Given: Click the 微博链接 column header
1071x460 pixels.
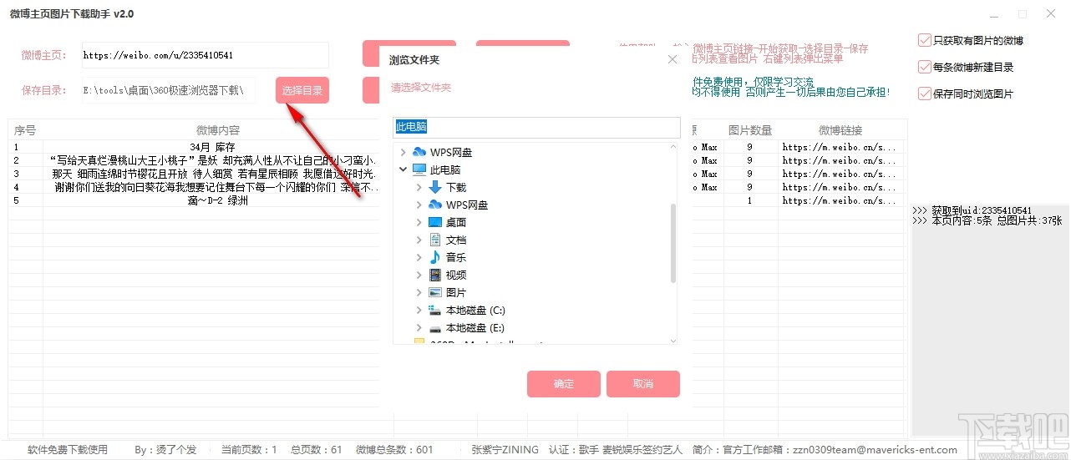Looking at the screenshot, I should click(x=840, y=130).
